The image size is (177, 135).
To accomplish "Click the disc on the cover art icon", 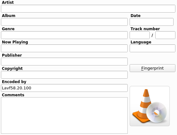I will 157,112.
